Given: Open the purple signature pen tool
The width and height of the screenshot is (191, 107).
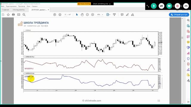Looking at the screenshot, I should tap(188, 70).
